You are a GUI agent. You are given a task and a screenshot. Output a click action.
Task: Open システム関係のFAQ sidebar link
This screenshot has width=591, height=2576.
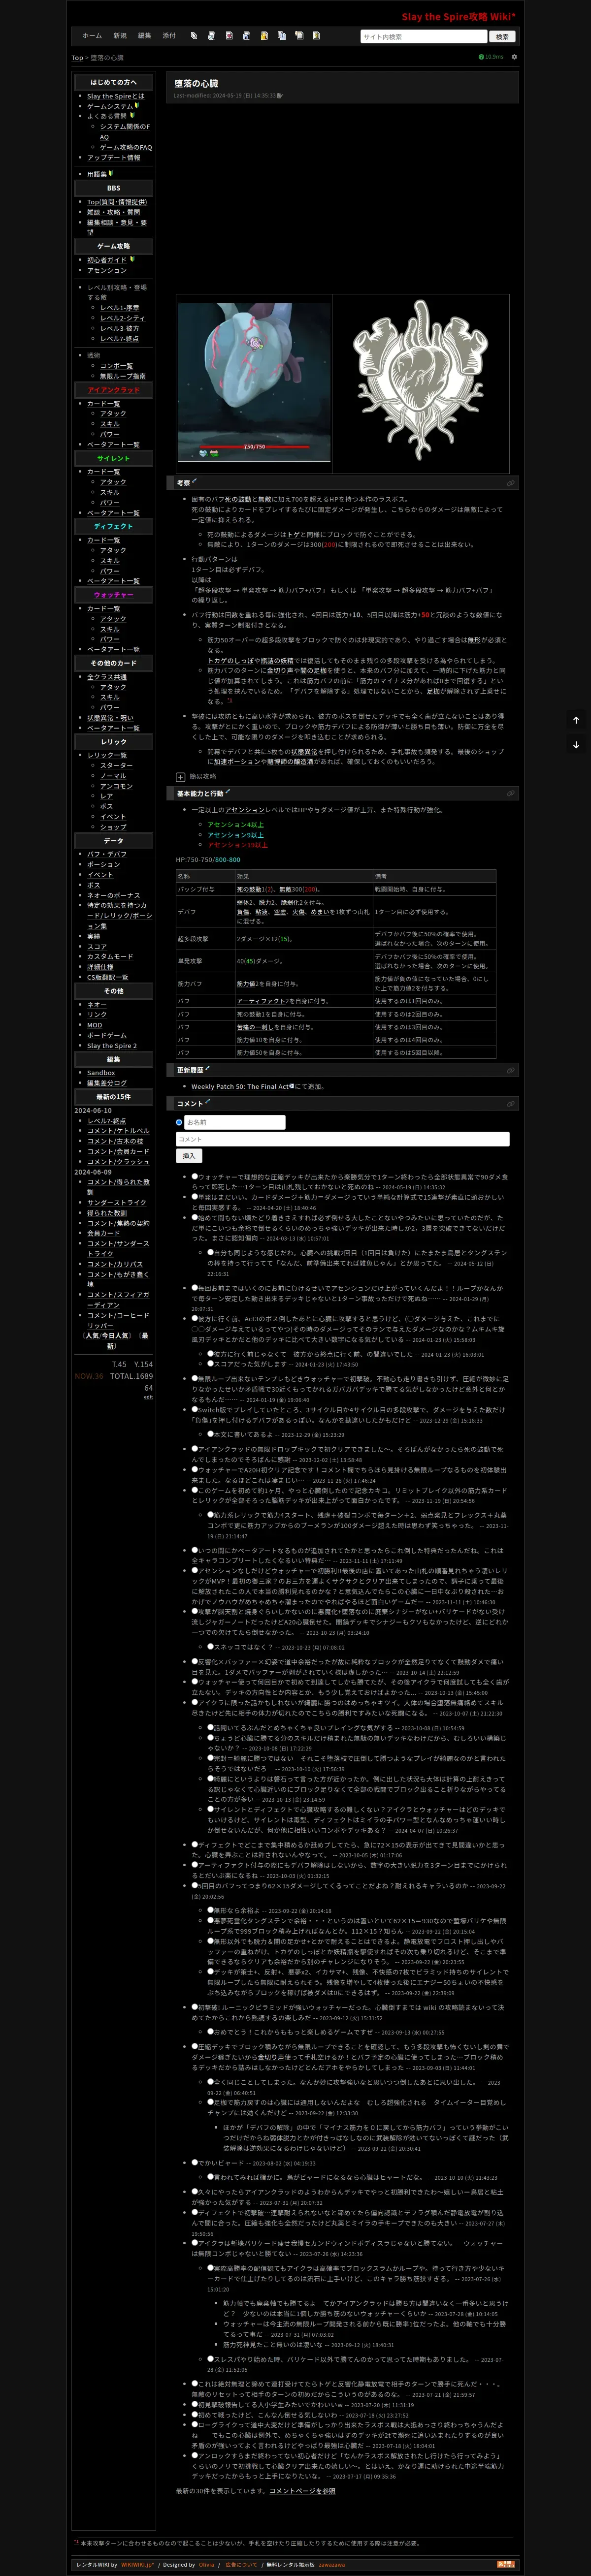click(x=125, y=131)
